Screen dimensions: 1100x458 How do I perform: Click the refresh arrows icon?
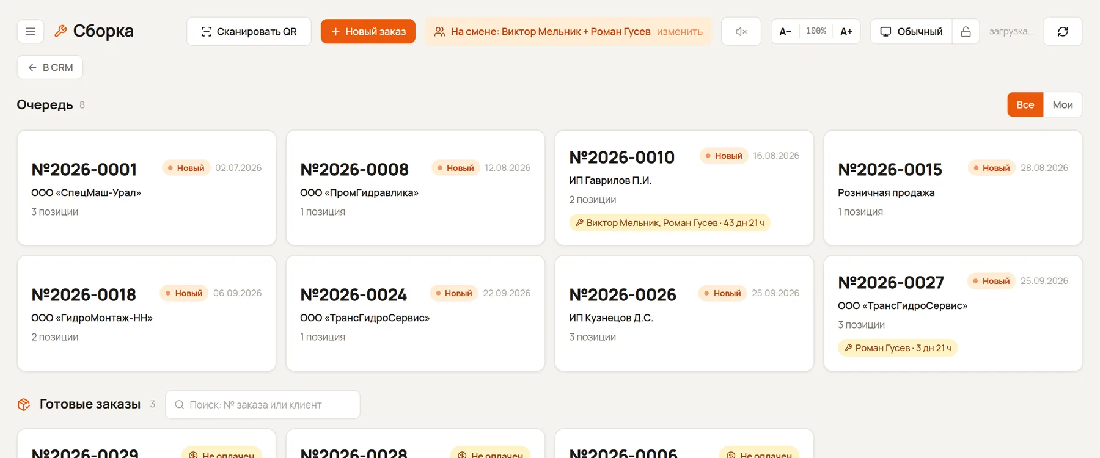pos(1063,31)
